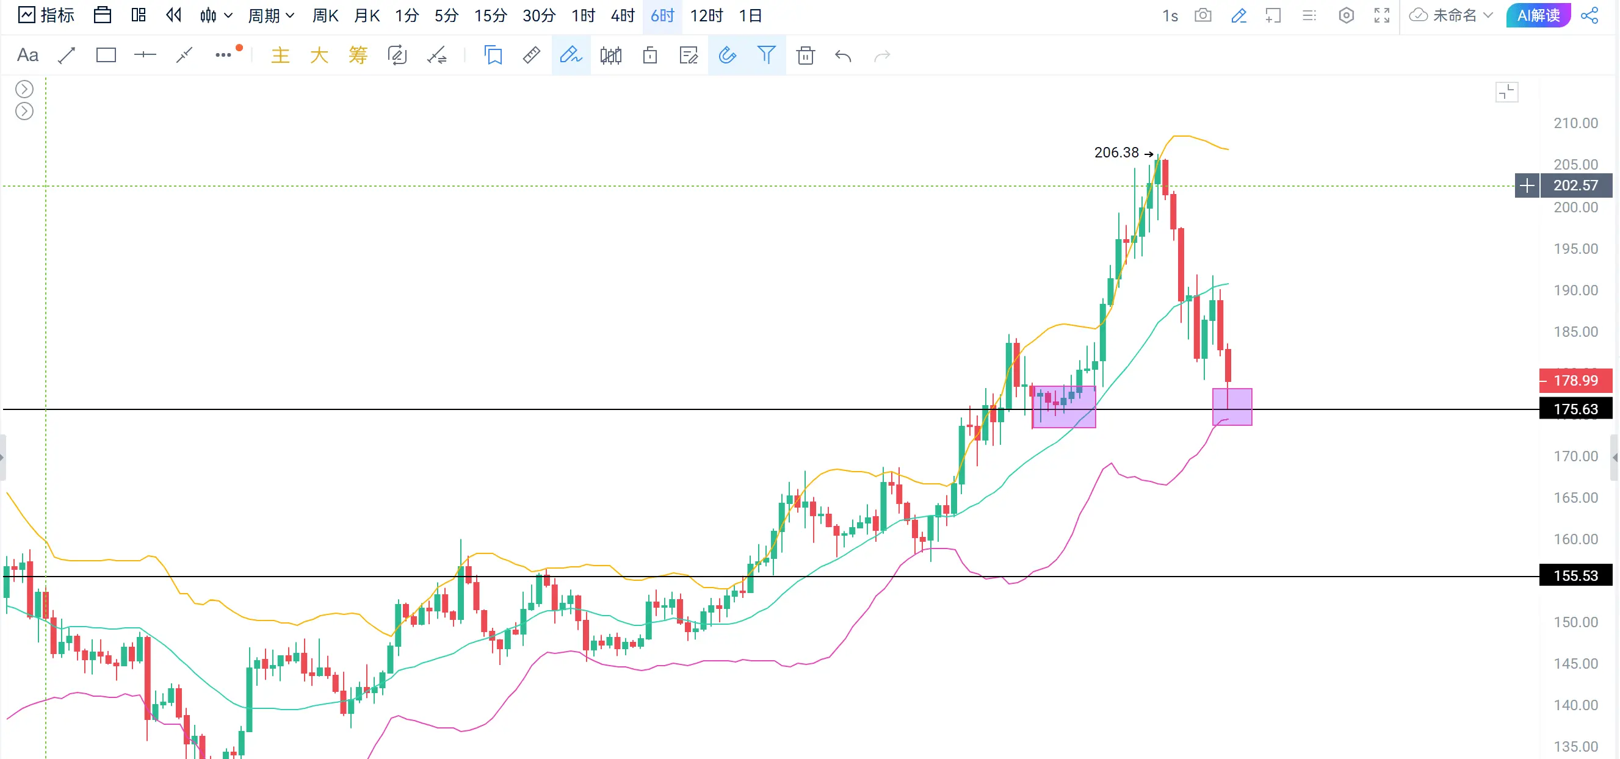Click the AI解读 button

[1538, 15]
